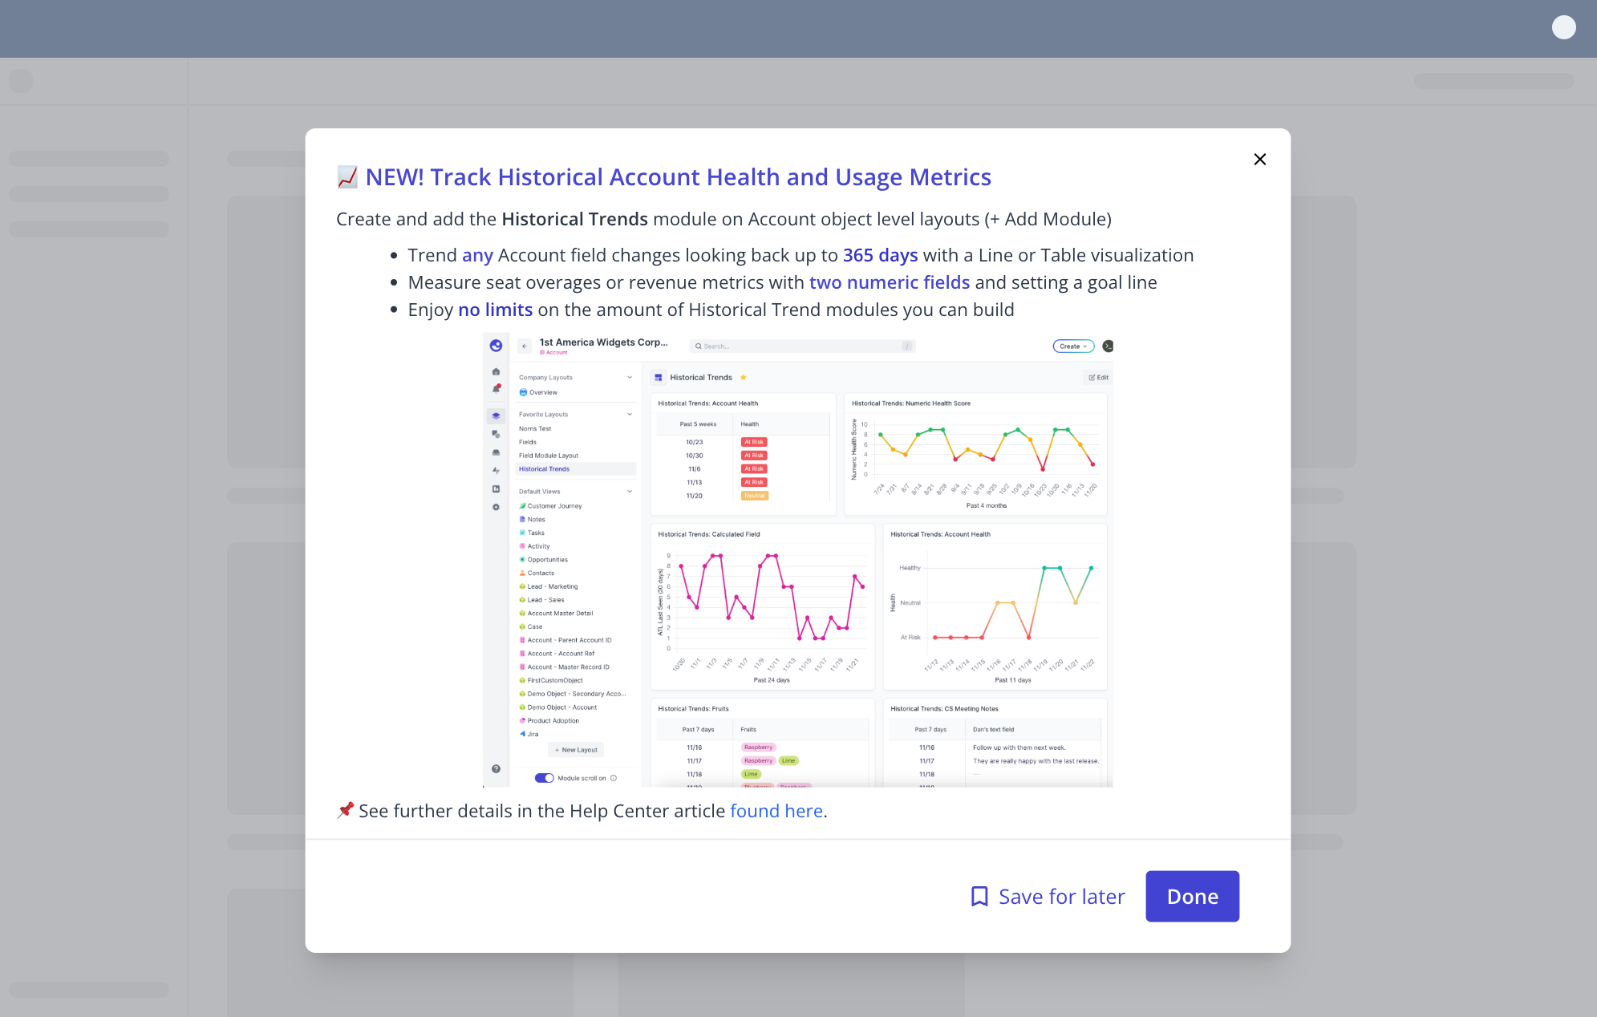Click the Done button
This screenshot has height=1017, width=1597.
coord(1192,896)
